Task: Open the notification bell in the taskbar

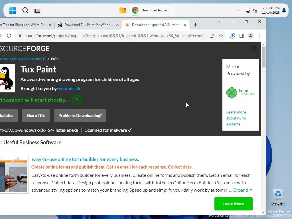Action: click(x=284, y=10)
